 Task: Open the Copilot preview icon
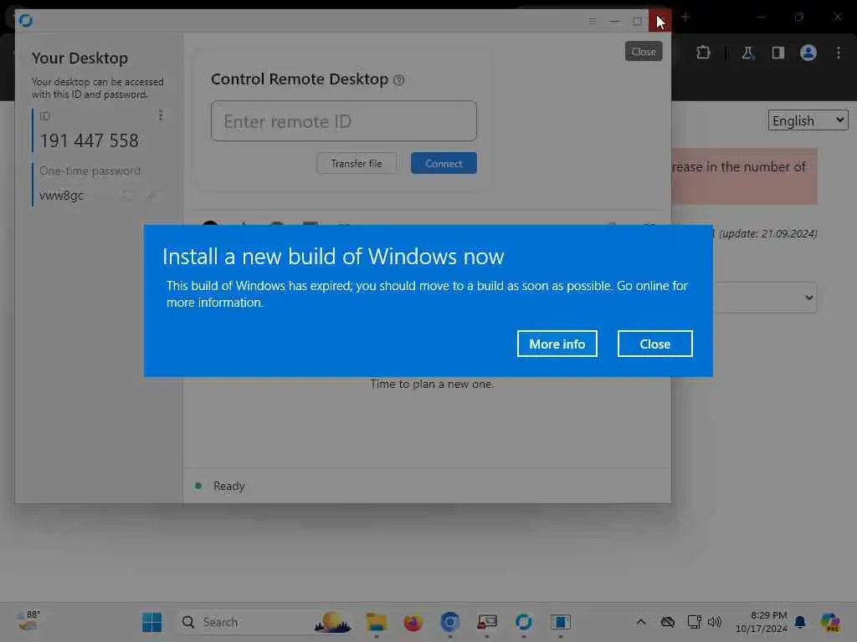(829, 622)
